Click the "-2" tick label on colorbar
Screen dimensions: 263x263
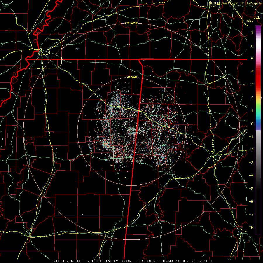click(251, 150)
